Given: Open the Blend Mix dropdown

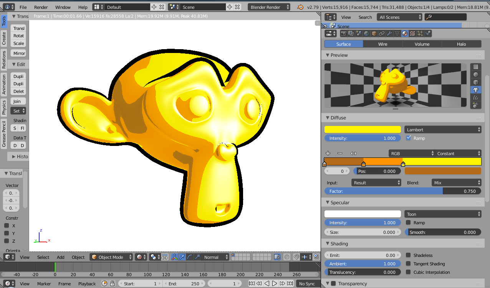Looking at the screenshot, I should click(x=457, y=182).
